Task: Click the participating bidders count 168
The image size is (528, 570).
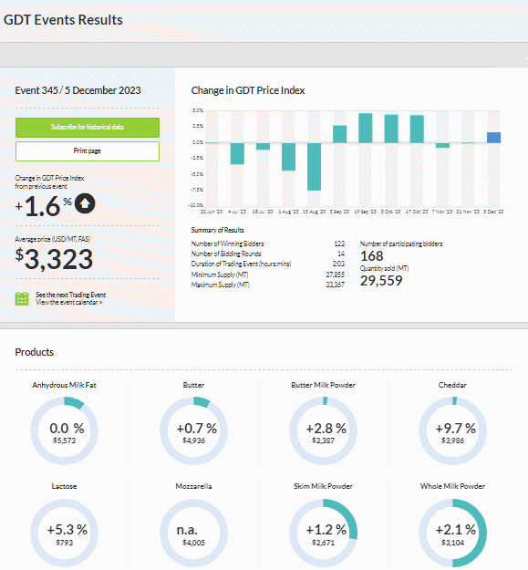Action: pyautogui.click(x=372, y=256)
